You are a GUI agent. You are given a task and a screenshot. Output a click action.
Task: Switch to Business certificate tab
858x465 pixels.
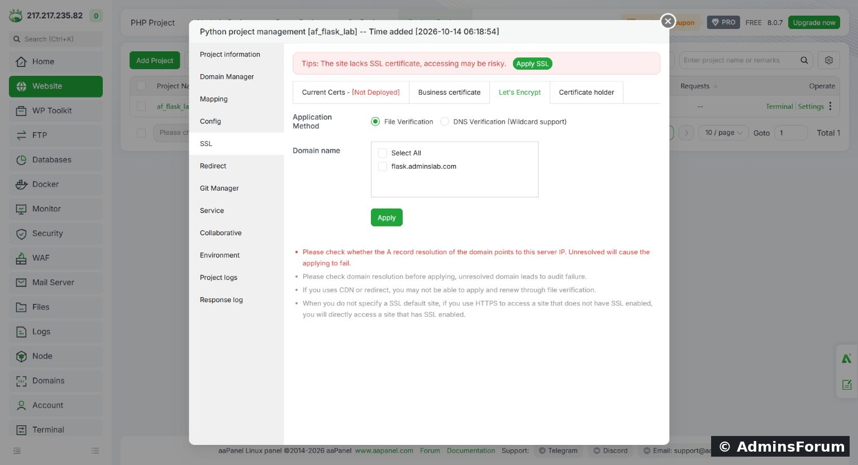click(x=449, y=93)
